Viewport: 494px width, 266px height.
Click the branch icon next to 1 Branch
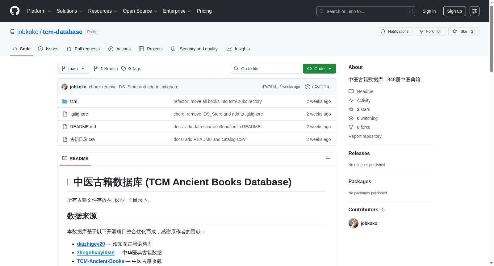click(x=96, y=69)
